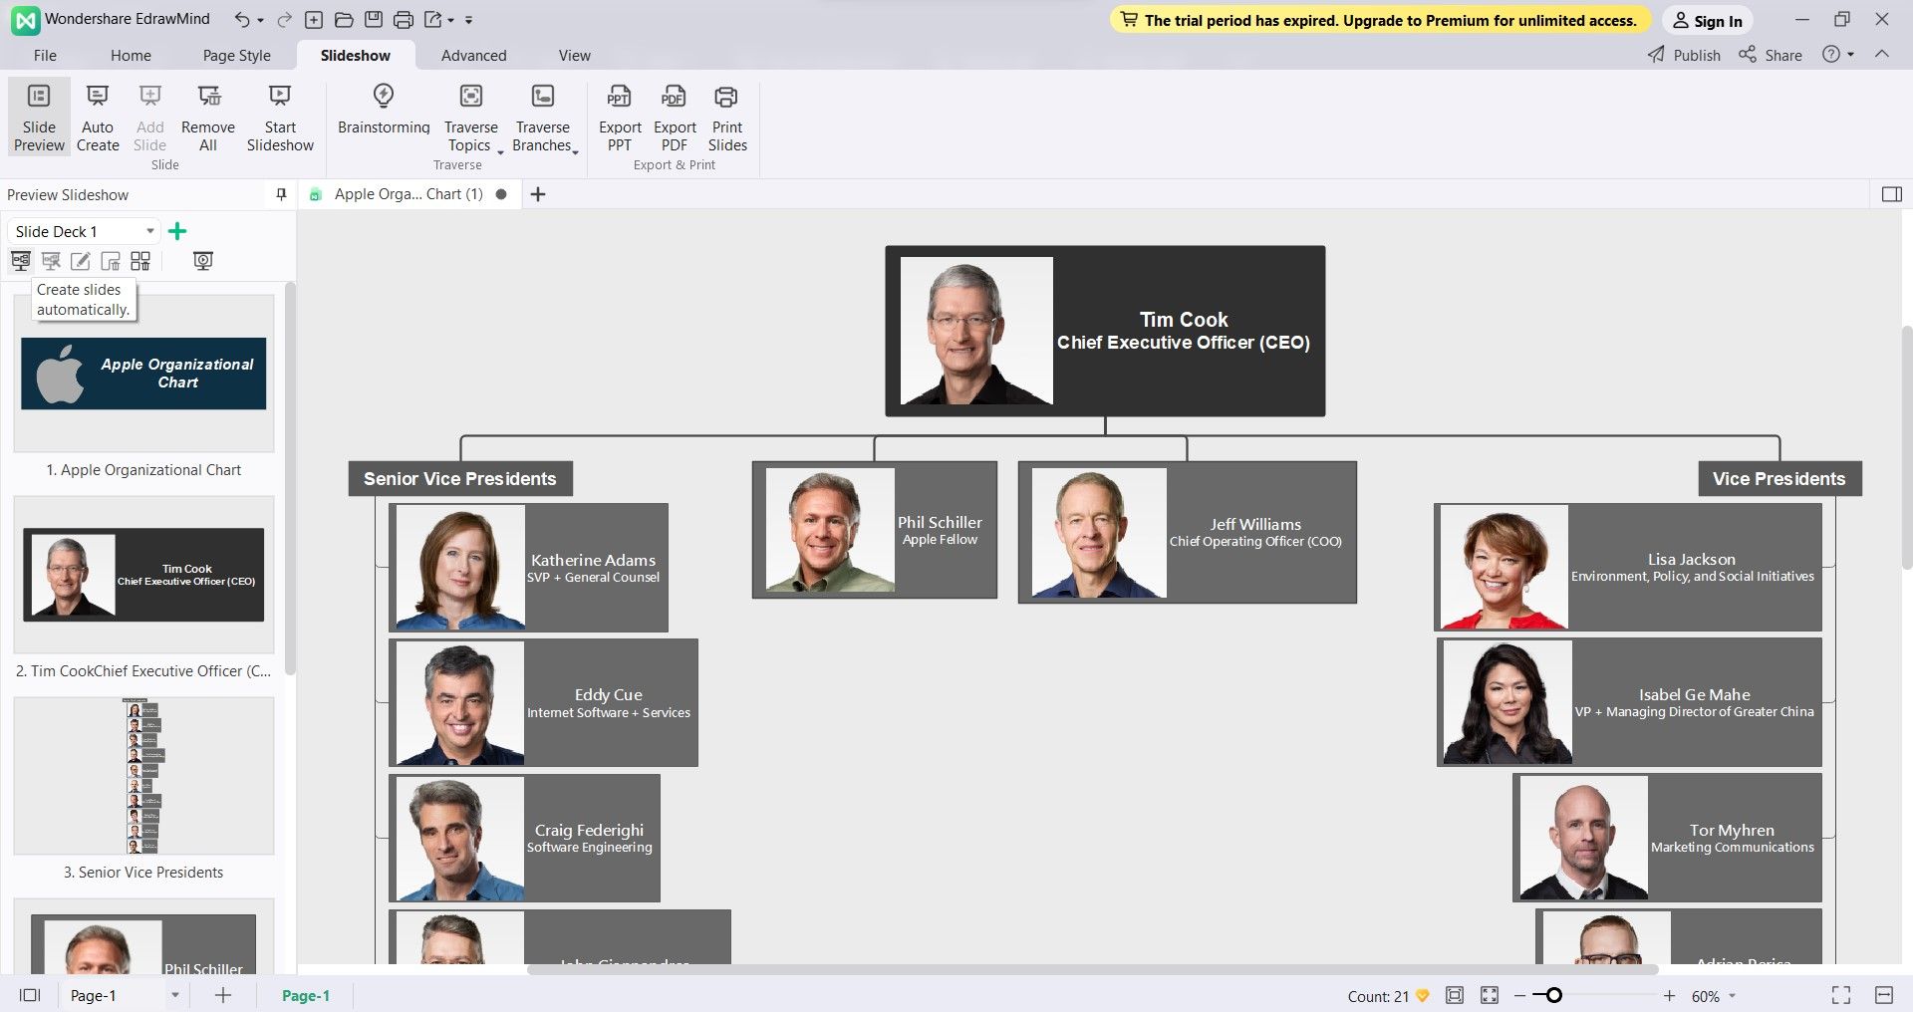1913x1012 pixels.
Task: Click the New file icon in title bar
Action: (x=314, y=20)
